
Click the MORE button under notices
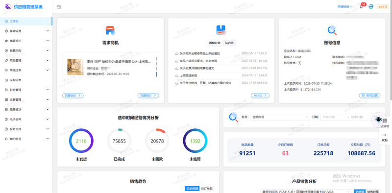point(260,96)
